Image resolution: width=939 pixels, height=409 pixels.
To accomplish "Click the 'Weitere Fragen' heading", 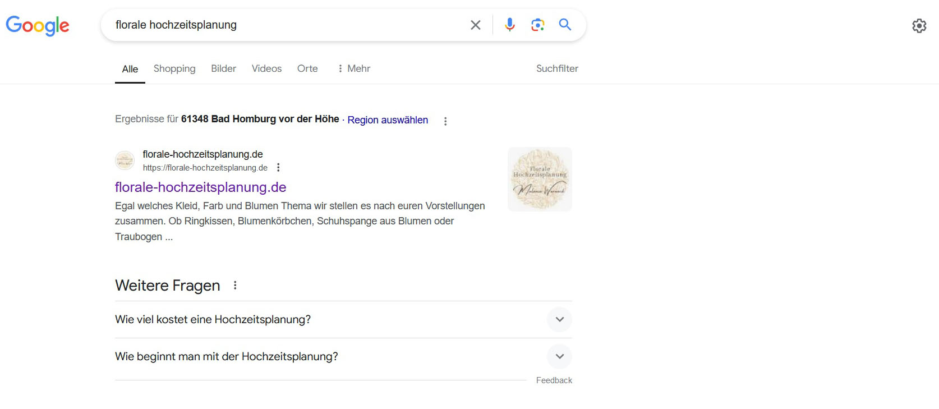I will pyautogui.click(x=167, y=285).
